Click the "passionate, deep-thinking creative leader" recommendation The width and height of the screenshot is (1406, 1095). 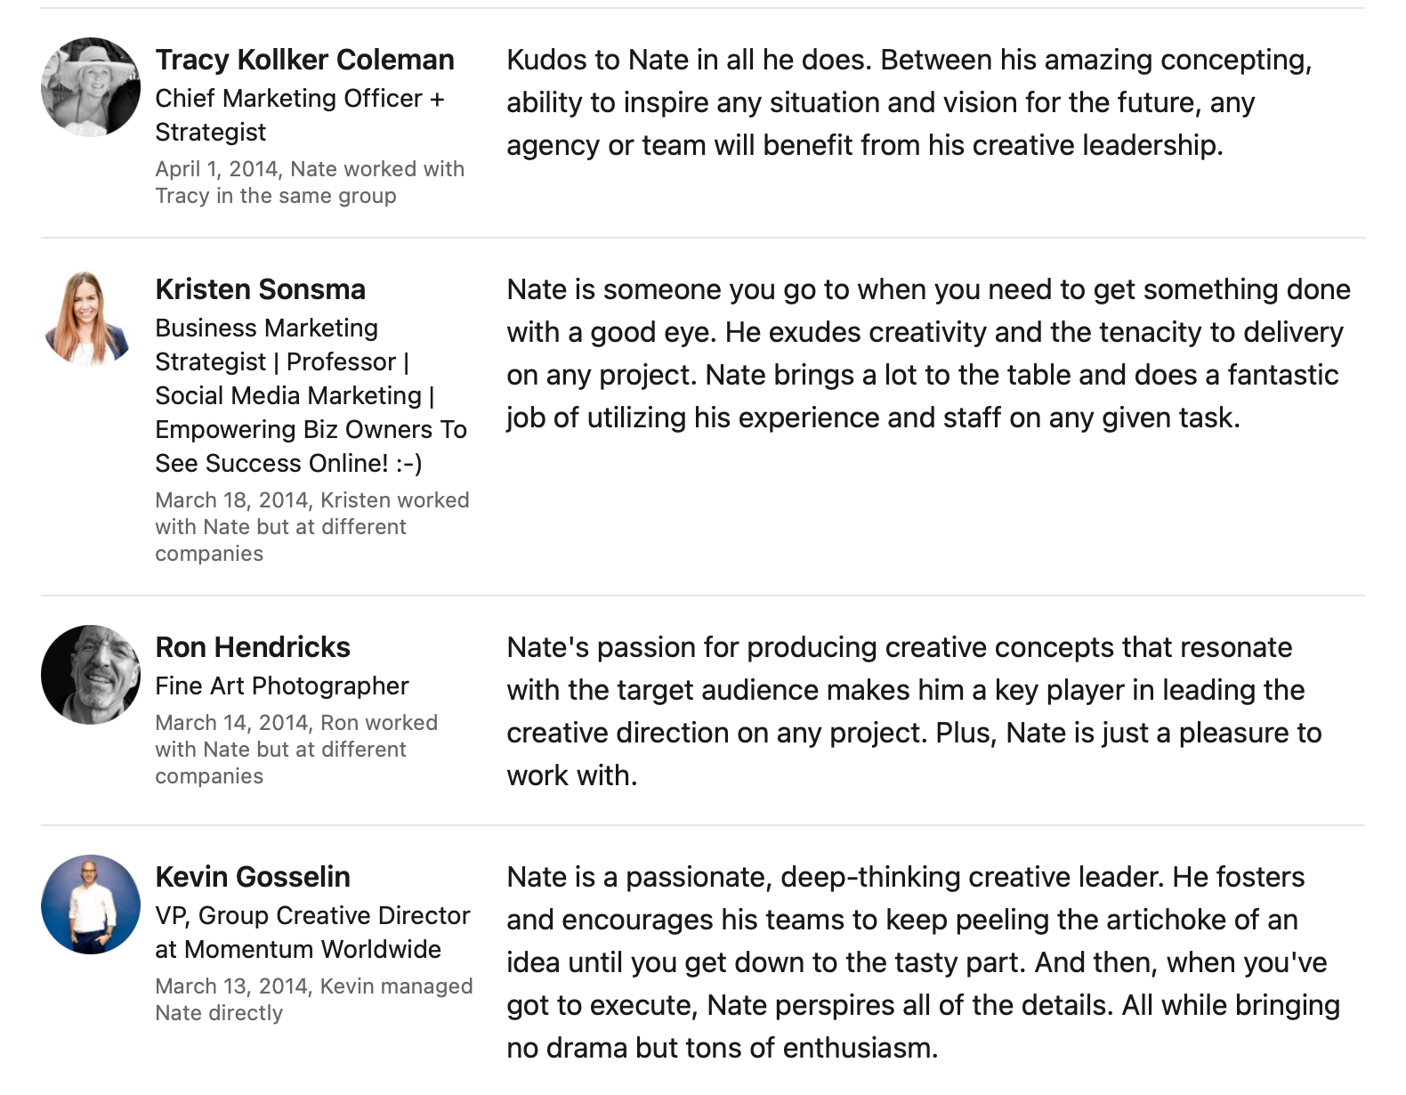click(x=922, y=962)
